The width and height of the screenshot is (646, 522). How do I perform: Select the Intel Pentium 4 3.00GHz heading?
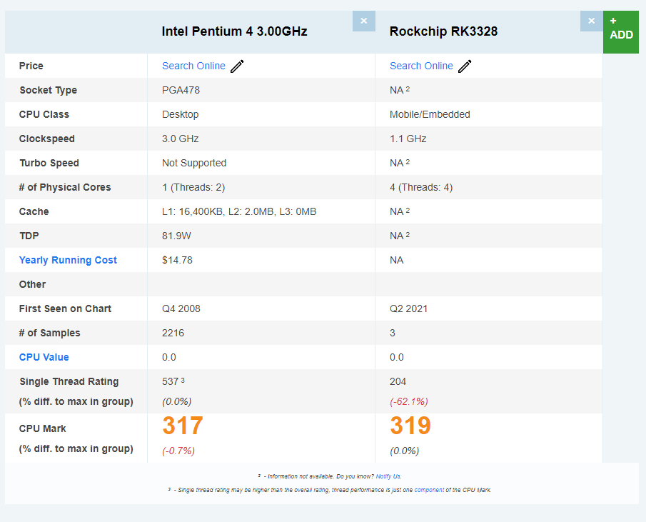tap(234, 31)
